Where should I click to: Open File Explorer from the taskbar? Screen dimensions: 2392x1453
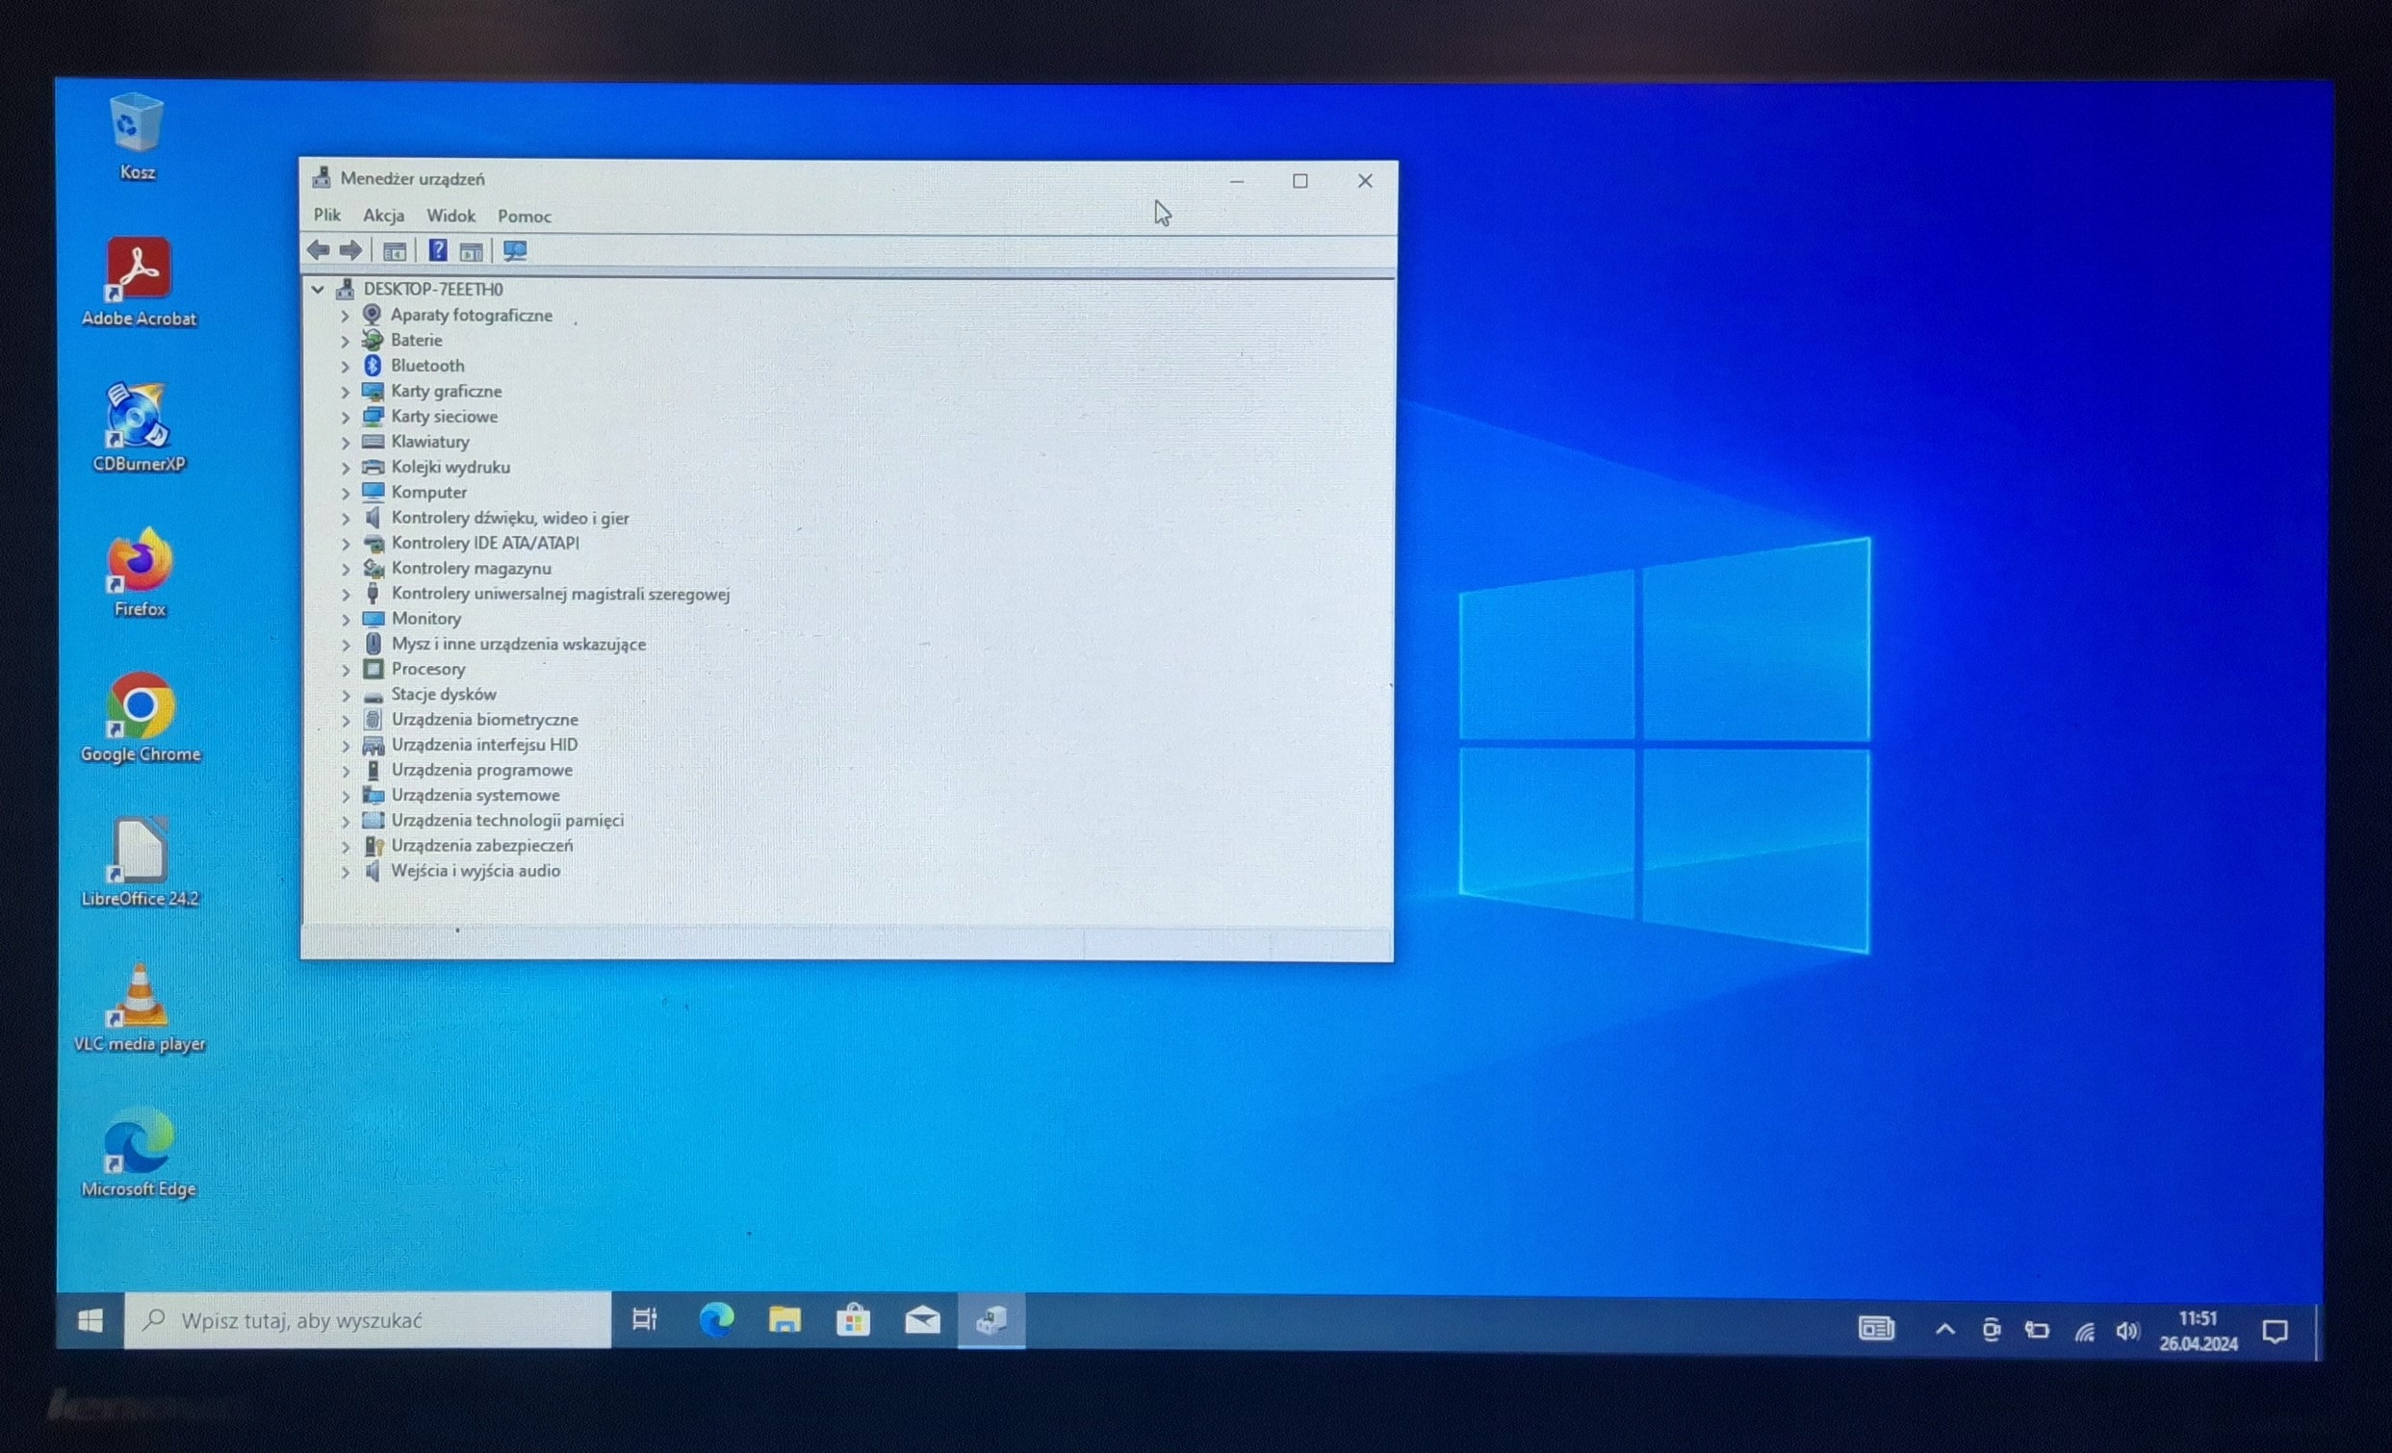(784, 1320)
